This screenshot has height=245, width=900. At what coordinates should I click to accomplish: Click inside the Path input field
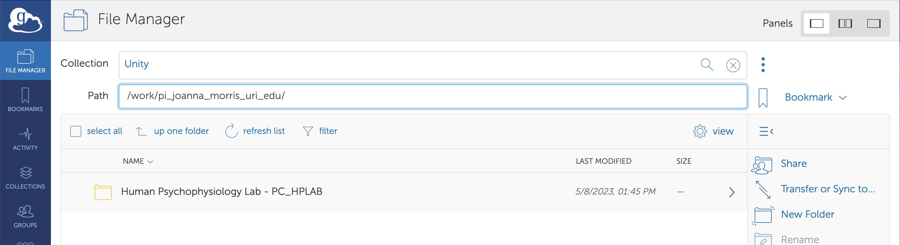tap(432, 96)
